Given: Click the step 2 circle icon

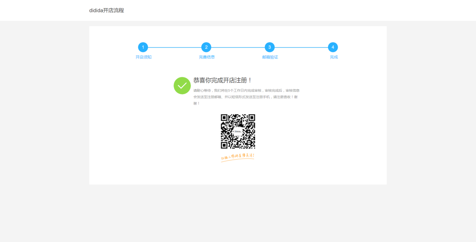Looking at the screenshot, I should 206,47.
